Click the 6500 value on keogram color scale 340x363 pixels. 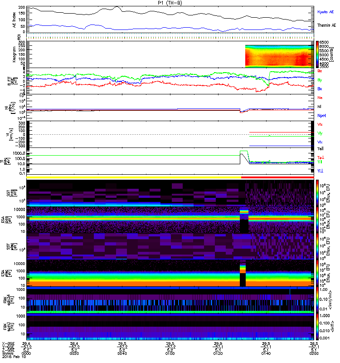tap(324, 42)
